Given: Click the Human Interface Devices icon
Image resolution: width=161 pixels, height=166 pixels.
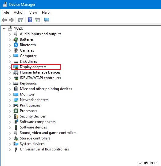Looking at the screenshot, I should (x=16, y=73).
